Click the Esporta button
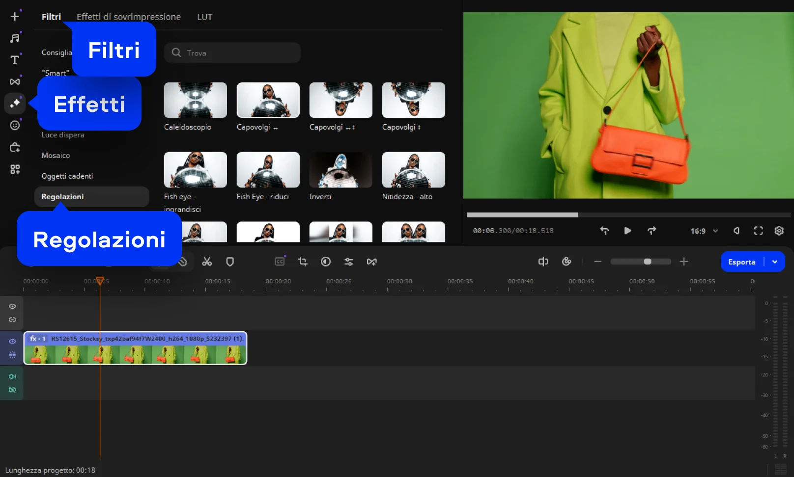The image size is (794, 477). pos(741,262)
